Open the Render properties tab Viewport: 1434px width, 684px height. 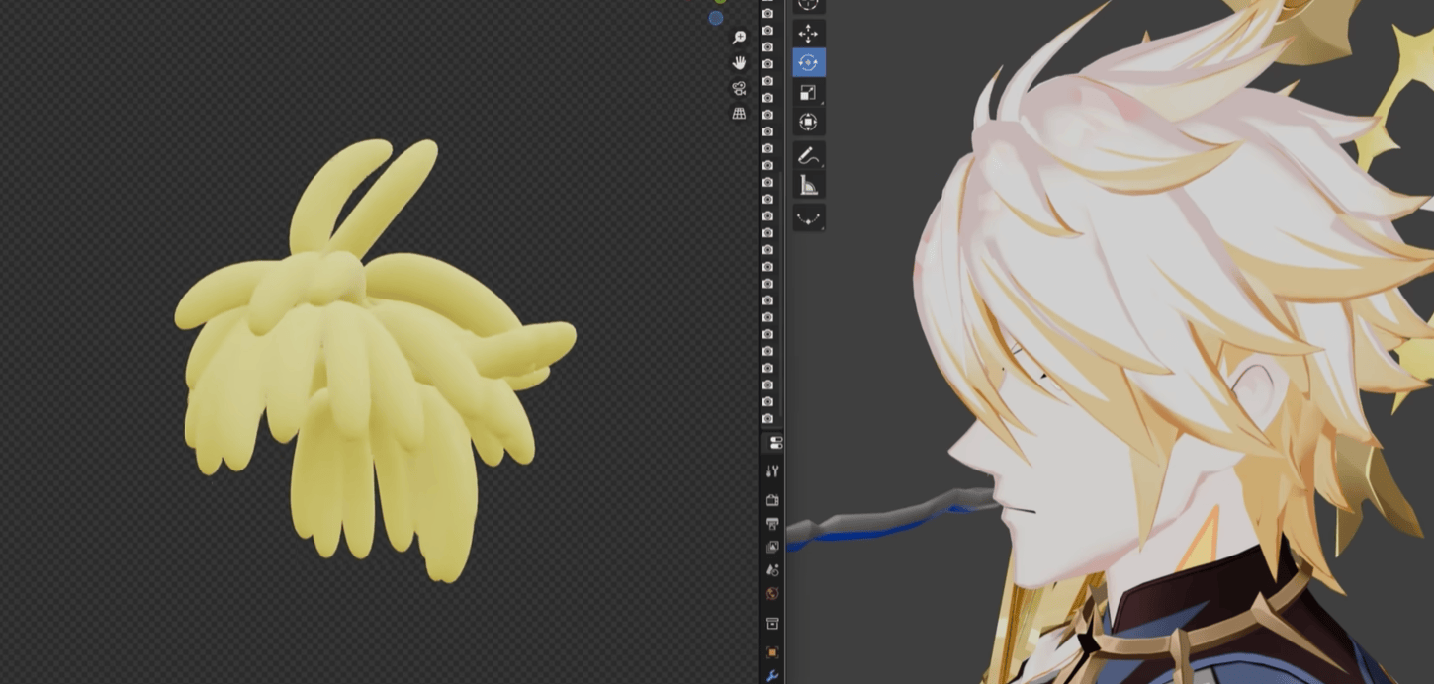click(772, 500)
